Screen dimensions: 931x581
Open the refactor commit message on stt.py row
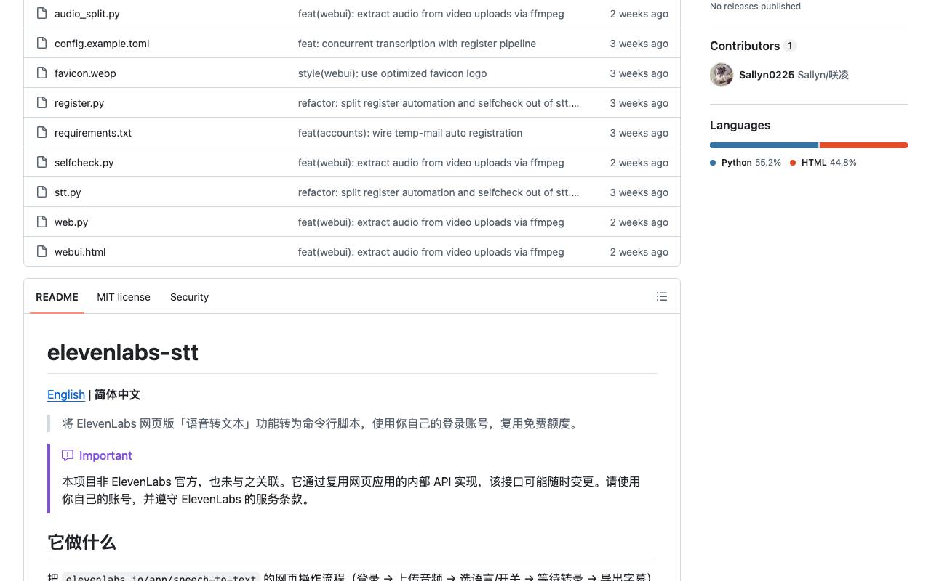coord(439,192)
